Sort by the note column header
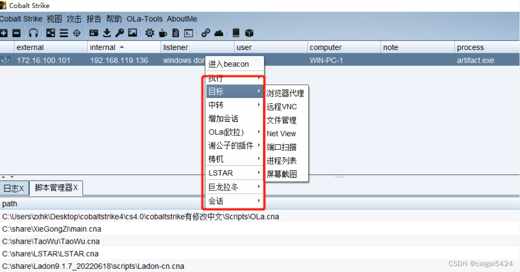The image size is (520, 272). coord(418,47)
